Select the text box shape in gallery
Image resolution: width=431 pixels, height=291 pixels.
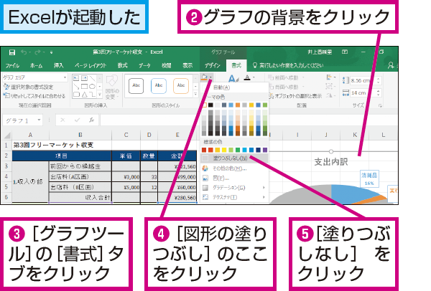pyautogui.click(x=76, y=78)
